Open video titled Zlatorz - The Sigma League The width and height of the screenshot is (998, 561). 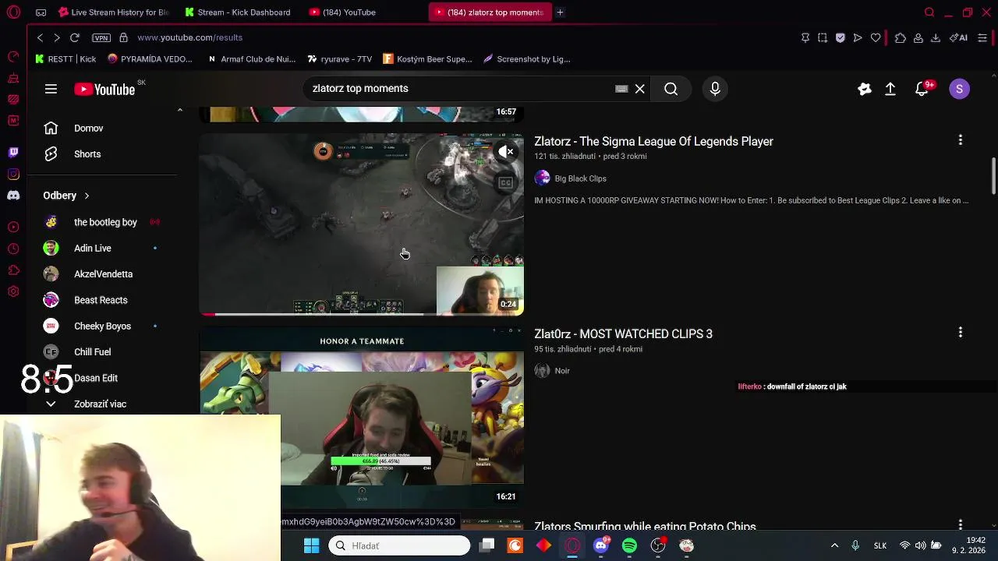coord(653,141)
